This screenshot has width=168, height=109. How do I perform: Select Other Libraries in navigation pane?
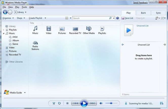pyautogui.click(x=16, y=62)
